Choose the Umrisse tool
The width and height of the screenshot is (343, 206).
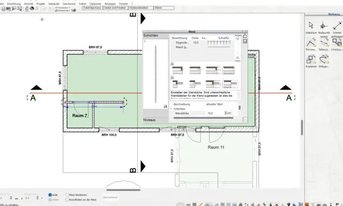337,42
